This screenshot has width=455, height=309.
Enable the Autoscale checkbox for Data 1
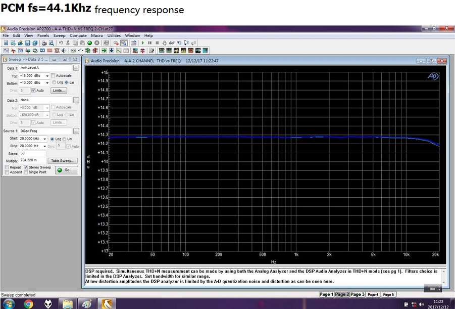coord(53,75)
